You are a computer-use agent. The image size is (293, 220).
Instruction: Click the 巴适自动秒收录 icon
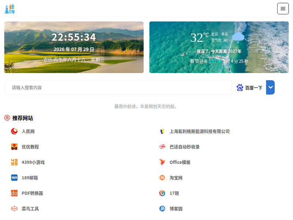pos(162,147)
